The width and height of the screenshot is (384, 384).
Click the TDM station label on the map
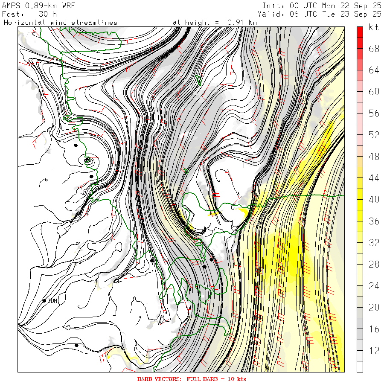coord(52,301)
